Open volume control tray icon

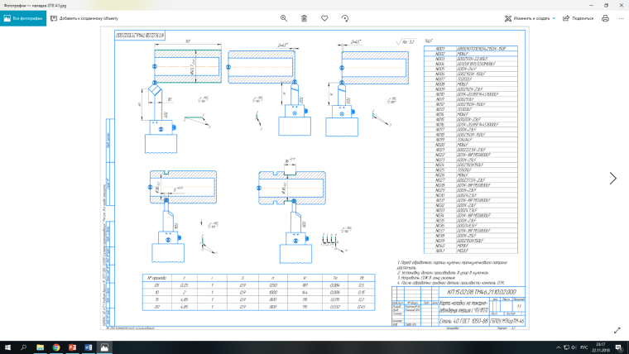click(x=574, y=347)
